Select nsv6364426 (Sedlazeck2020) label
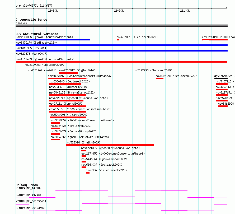 tap(71, 126)
